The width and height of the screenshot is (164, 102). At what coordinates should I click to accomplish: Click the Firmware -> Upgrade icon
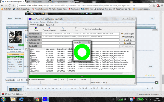(49, 29)
